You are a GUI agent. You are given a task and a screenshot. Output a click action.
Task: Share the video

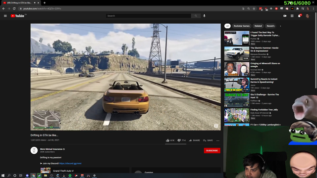click(194, 140)
